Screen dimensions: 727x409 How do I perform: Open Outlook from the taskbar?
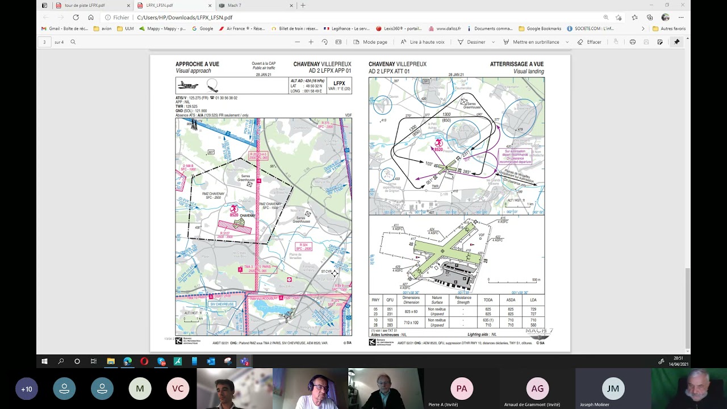tap(211, 361)
